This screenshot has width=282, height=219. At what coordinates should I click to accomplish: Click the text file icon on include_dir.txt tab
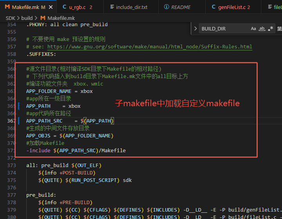(x=112, y=7)
